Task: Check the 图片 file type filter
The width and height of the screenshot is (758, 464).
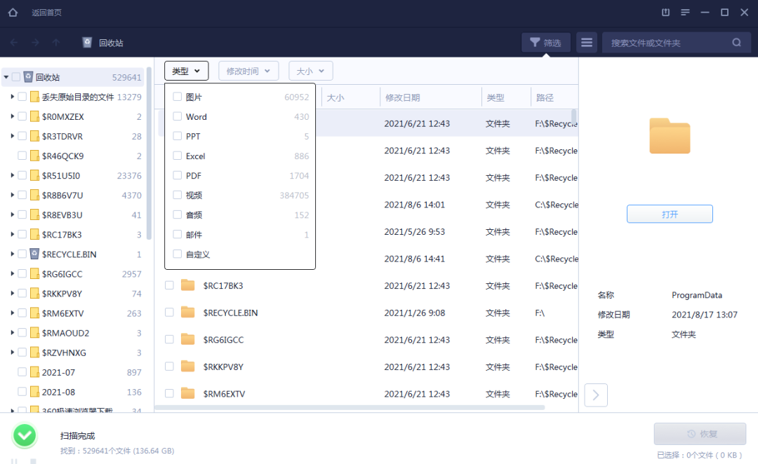Action: click(177, 97)
